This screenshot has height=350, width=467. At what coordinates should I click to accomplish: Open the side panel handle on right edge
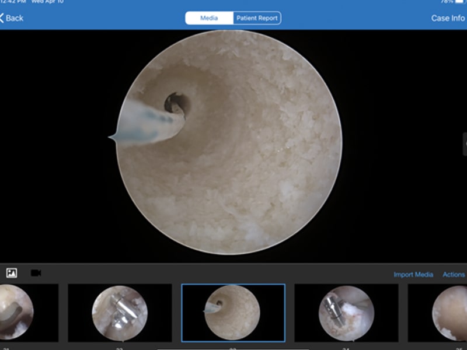coord(465,144)
